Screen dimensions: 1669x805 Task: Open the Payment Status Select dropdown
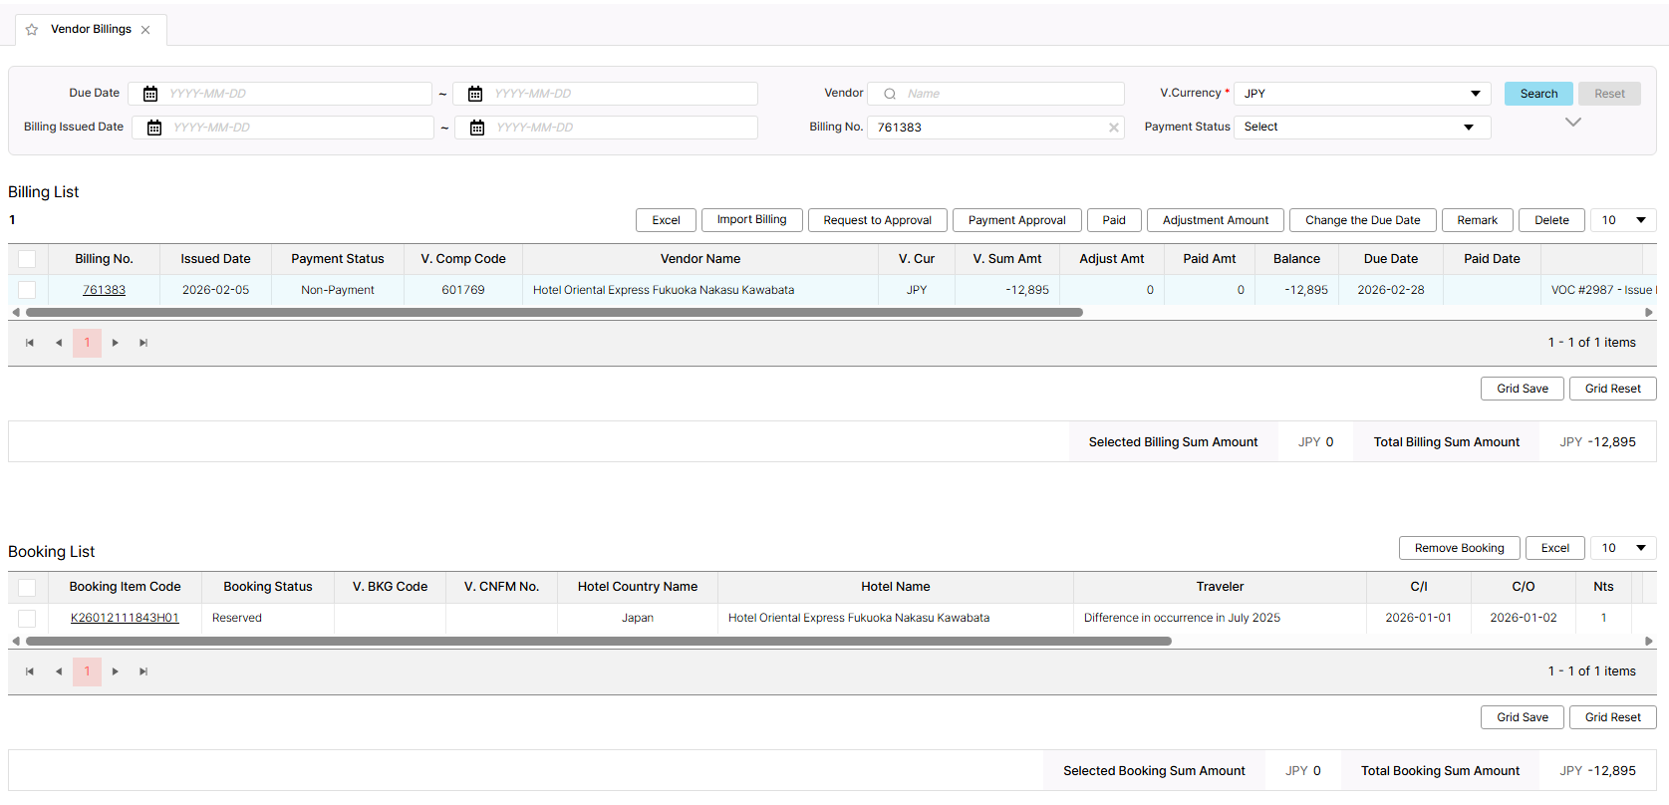1361,128
